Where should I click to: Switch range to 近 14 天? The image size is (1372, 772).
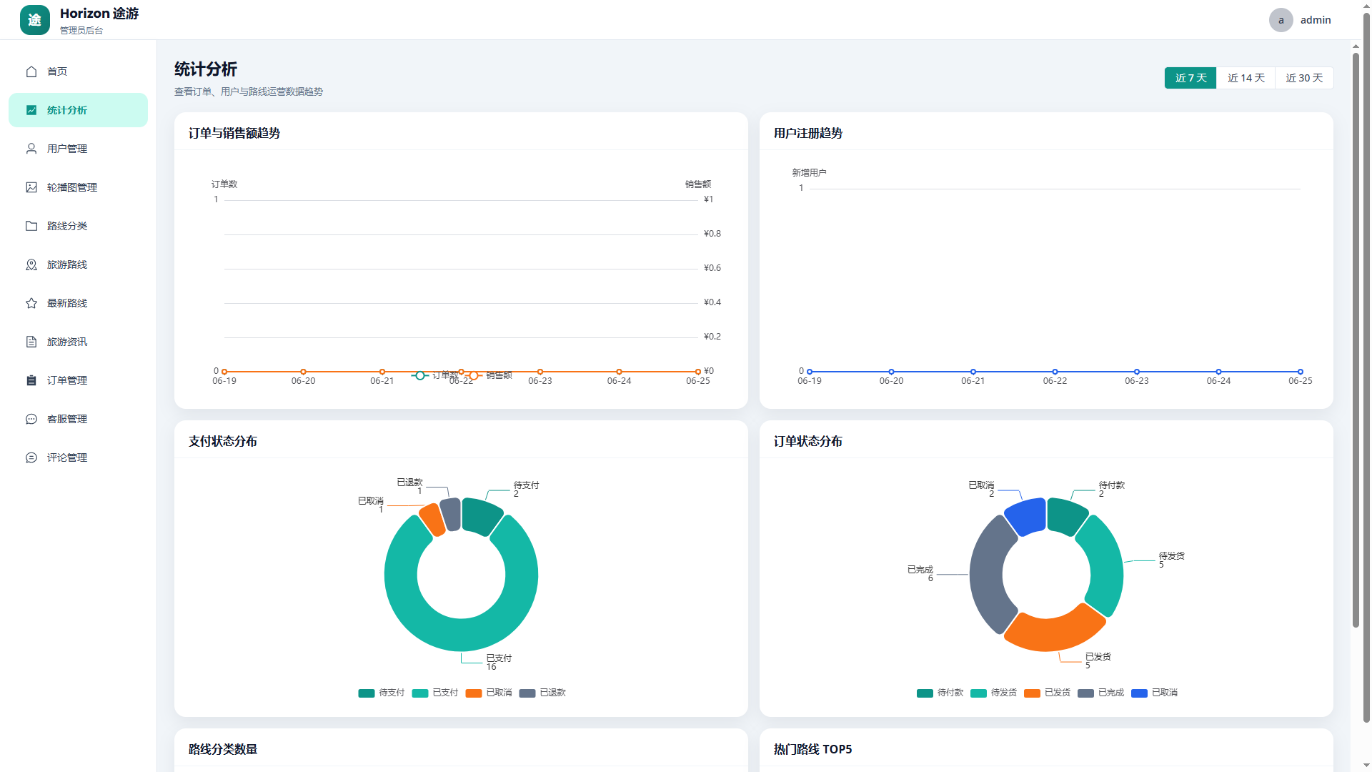coord(1246,78)
